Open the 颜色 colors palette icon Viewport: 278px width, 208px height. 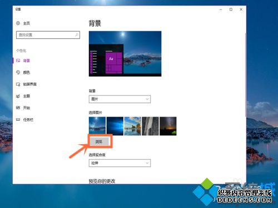pos(18,72)
